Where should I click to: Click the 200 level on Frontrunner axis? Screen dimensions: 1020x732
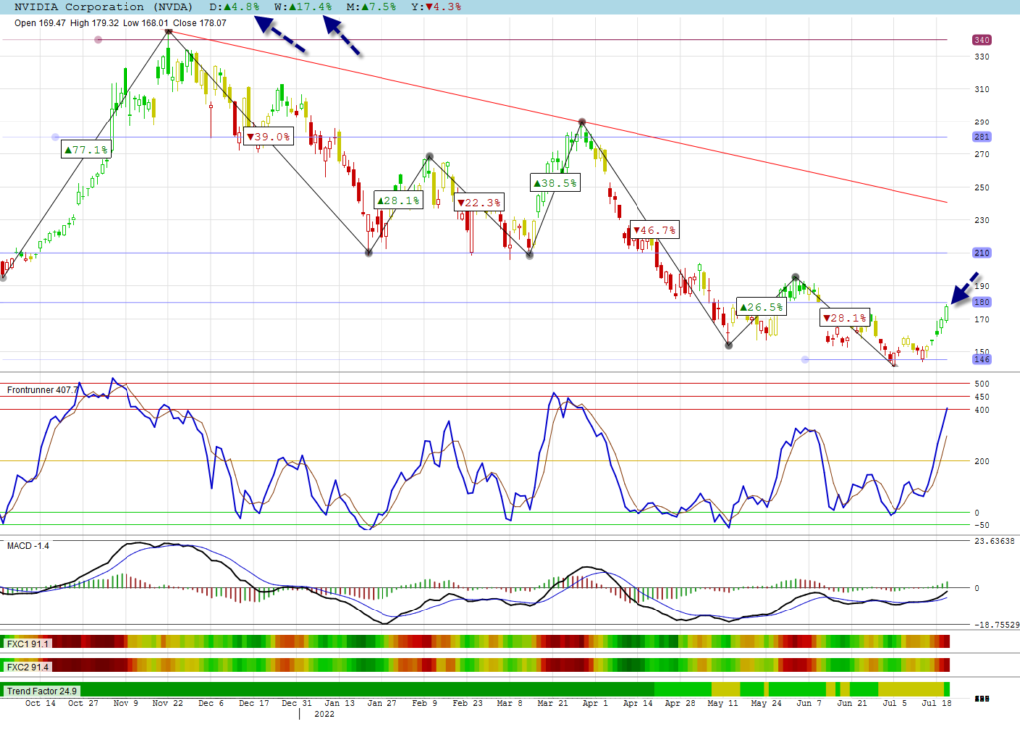[981, 461]
